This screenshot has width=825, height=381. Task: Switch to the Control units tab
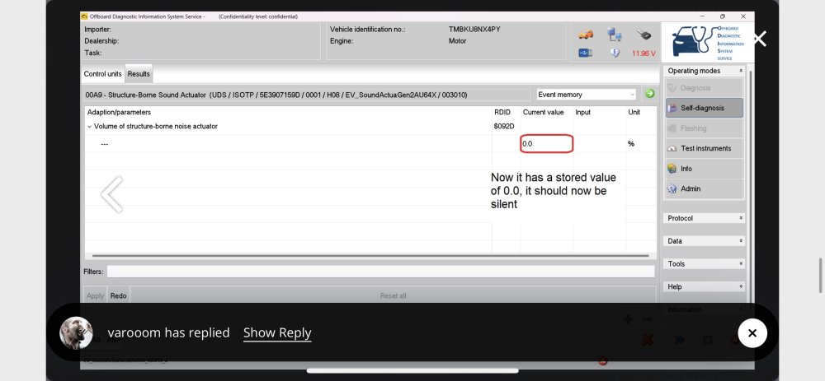coord(102,74)
